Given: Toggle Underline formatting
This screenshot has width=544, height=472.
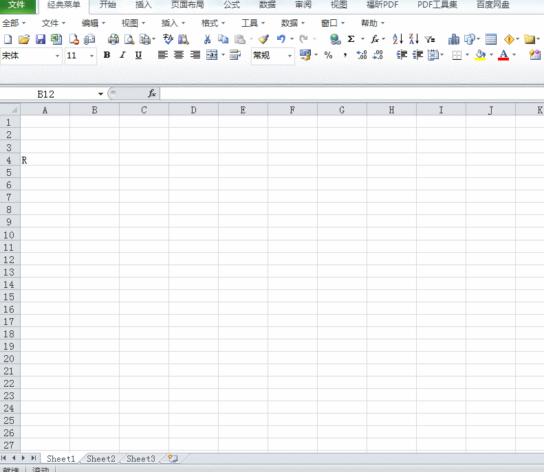Looking at the screenshot, I should click(x=138, y=55).
